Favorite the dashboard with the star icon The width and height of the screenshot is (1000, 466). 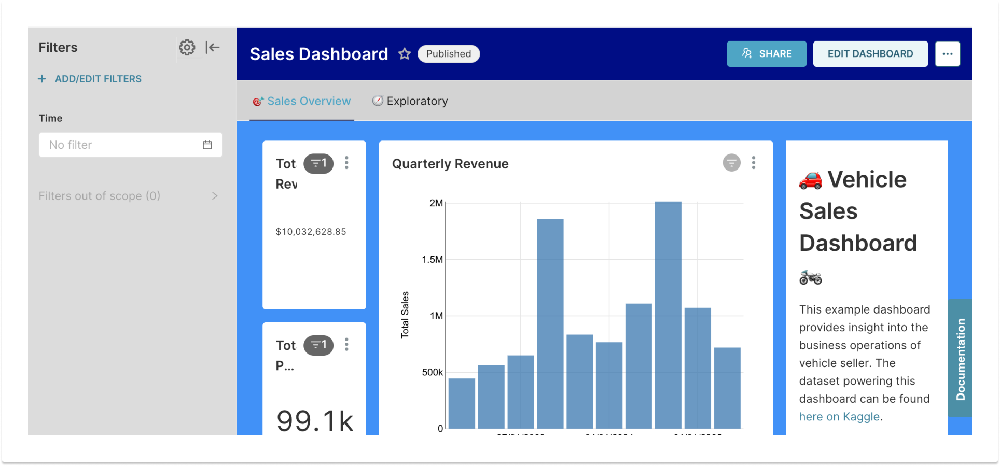405,54
